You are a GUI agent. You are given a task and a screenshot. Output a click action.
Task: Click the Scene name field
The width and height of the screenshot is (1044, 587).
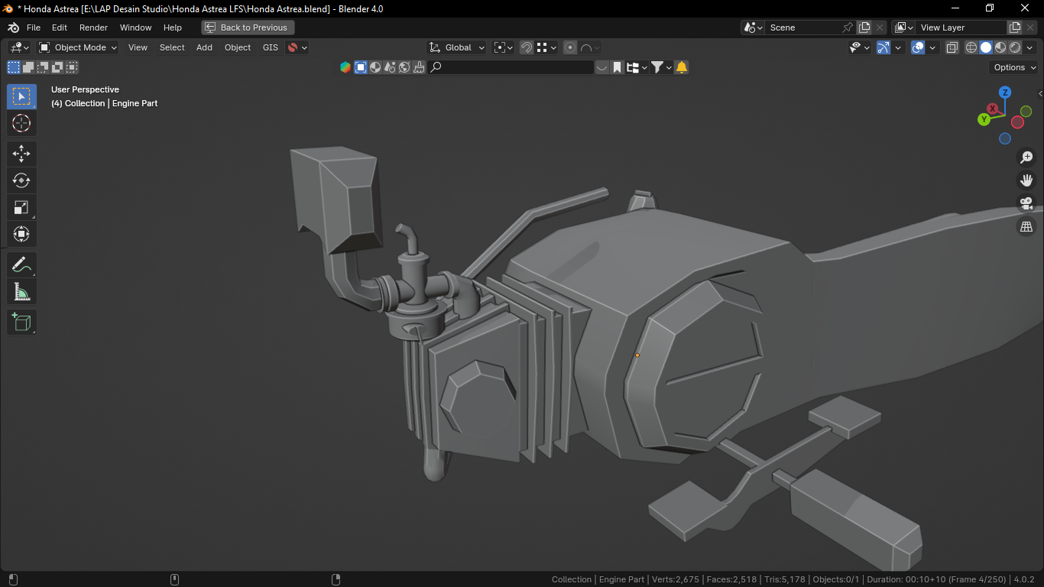click(802, 28)
